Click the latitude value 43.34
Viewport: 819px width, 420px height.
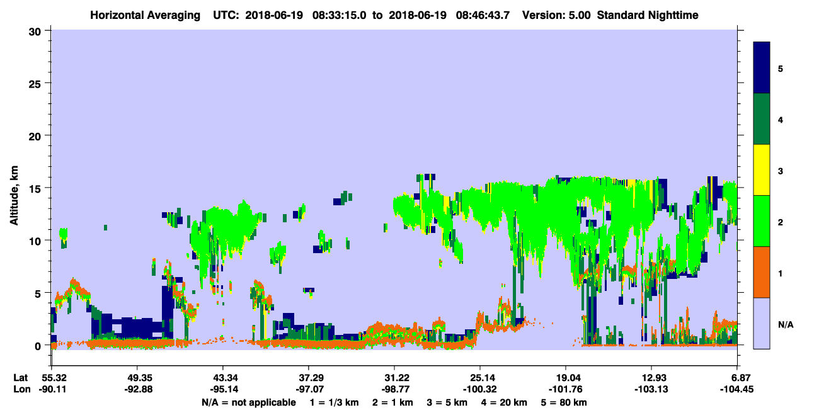[222, 378]
